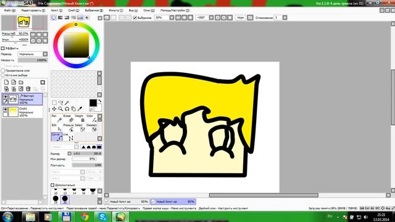
Task: Click the Непрозрачность 100% opacity slider
Action: point(33,60)
